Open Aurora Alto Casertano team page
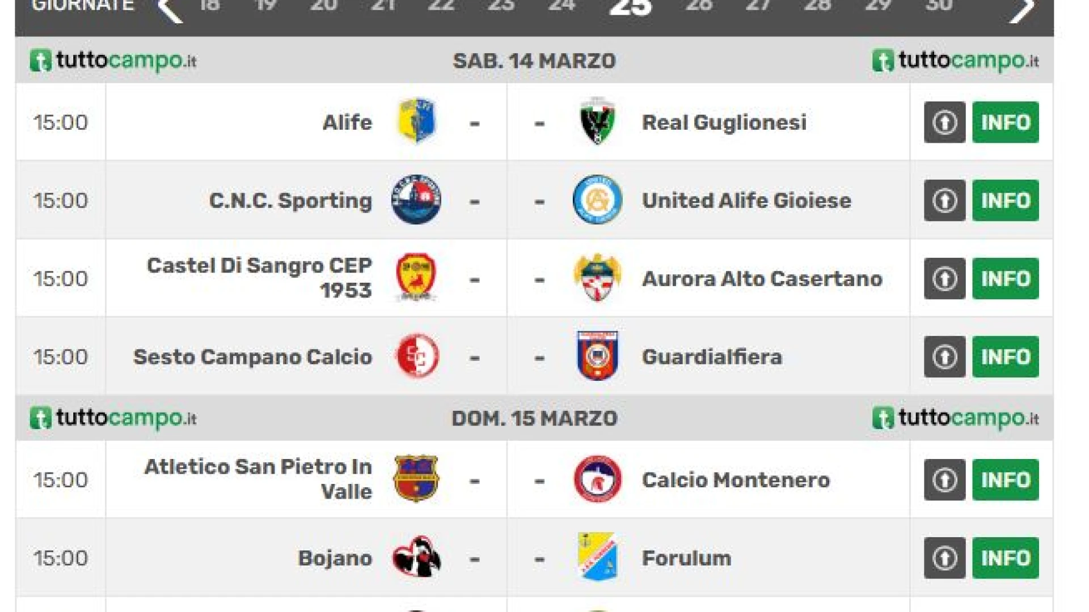The width and height of the screenshot is (1089, 612). [762, 279]
